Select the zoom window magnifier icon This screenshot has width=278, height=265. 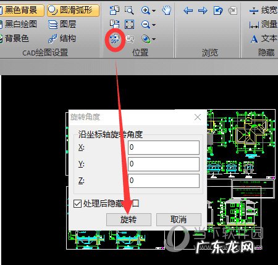click(129, 10)
